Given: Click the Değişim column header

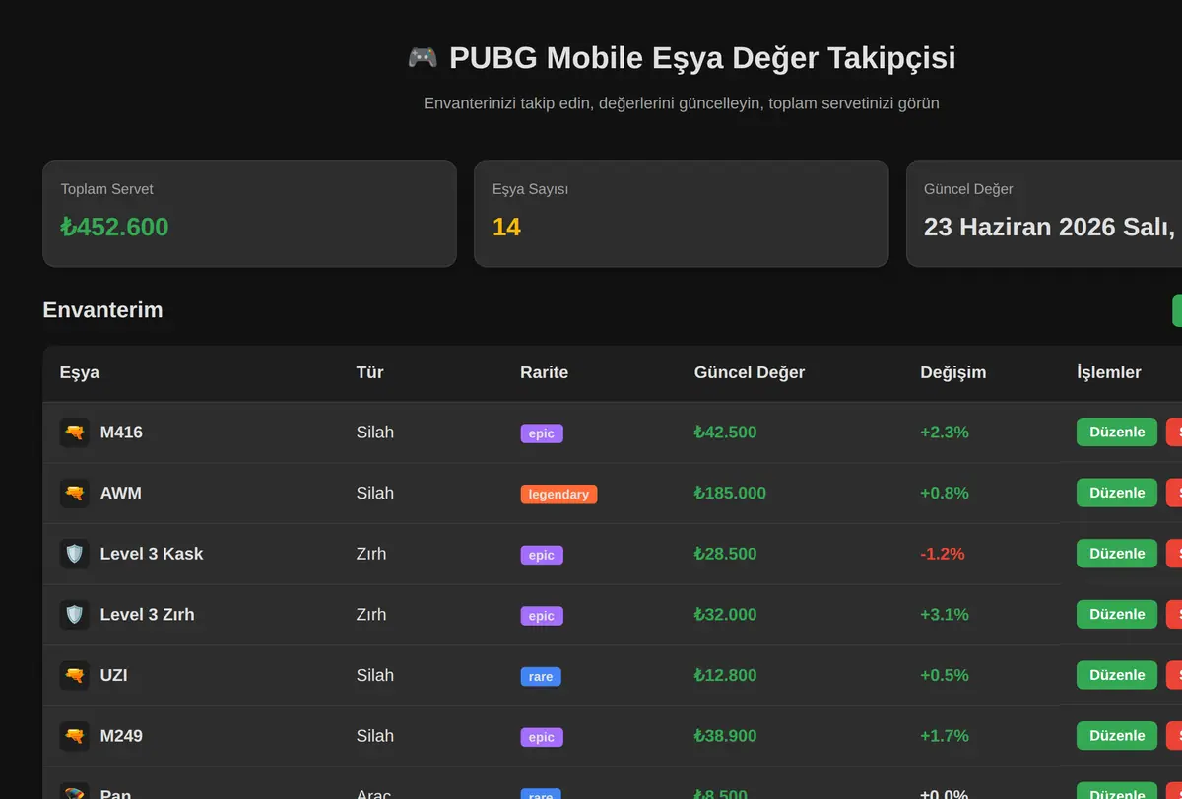Looking at the screenshot, I should point(953,372).
